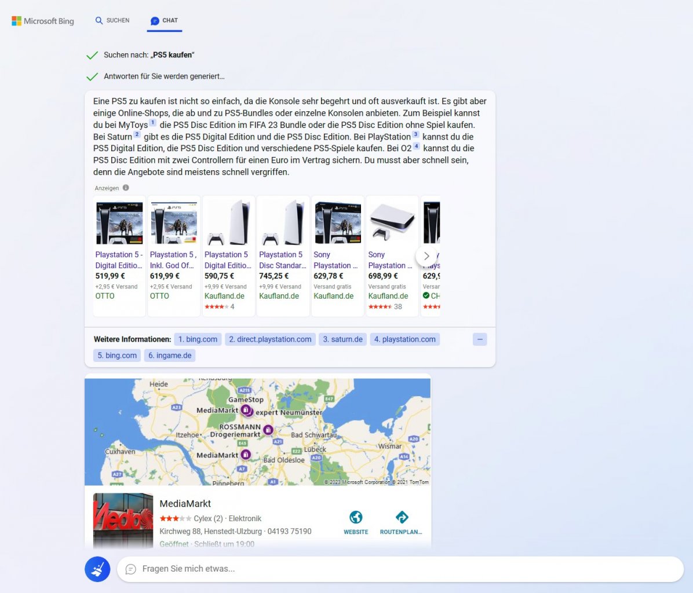Open the '1. bing.com' source chip
Viewport: 693px width, 593px height.
[x=198, y=339]
